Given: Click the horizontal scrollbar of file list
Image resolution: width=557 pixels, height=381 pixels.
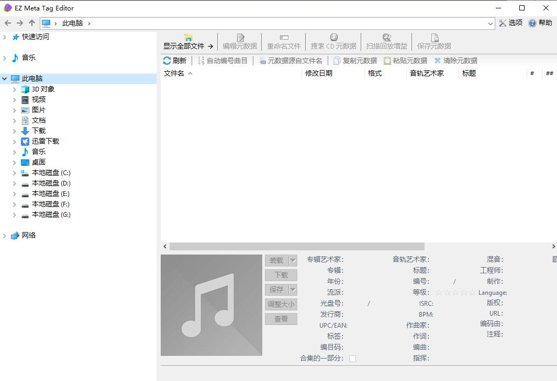Looking at the screenshot, I should pos(297,247).
